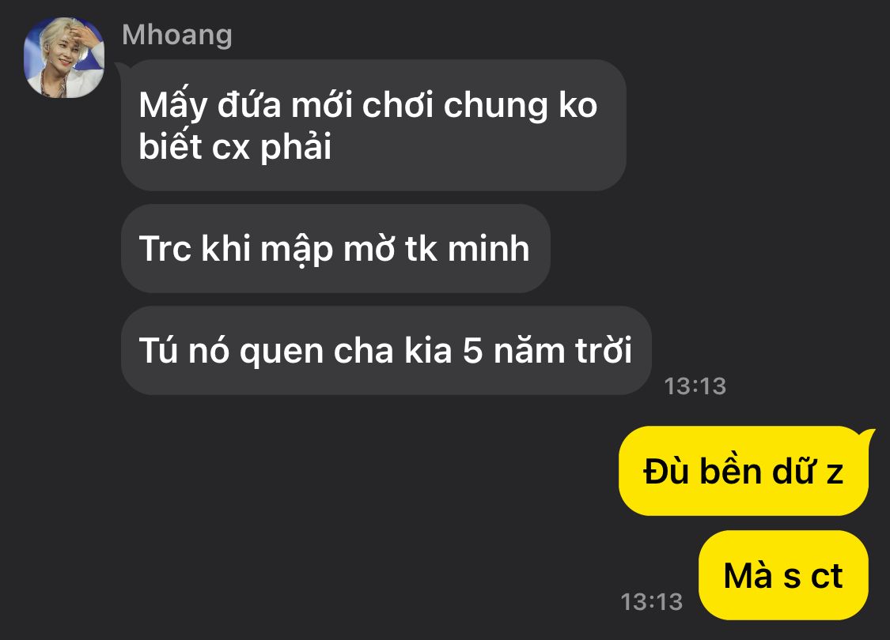Tap the tail of first received bubble

120,68
